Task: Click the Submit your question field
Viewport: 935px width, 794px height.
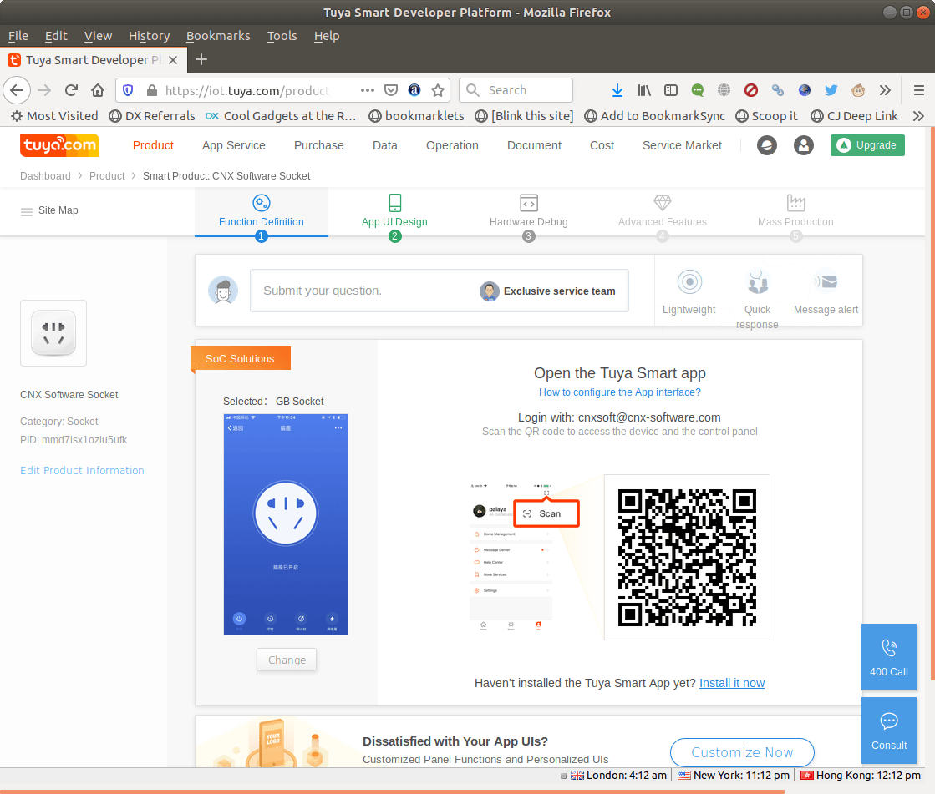Action: pos(440,291)
